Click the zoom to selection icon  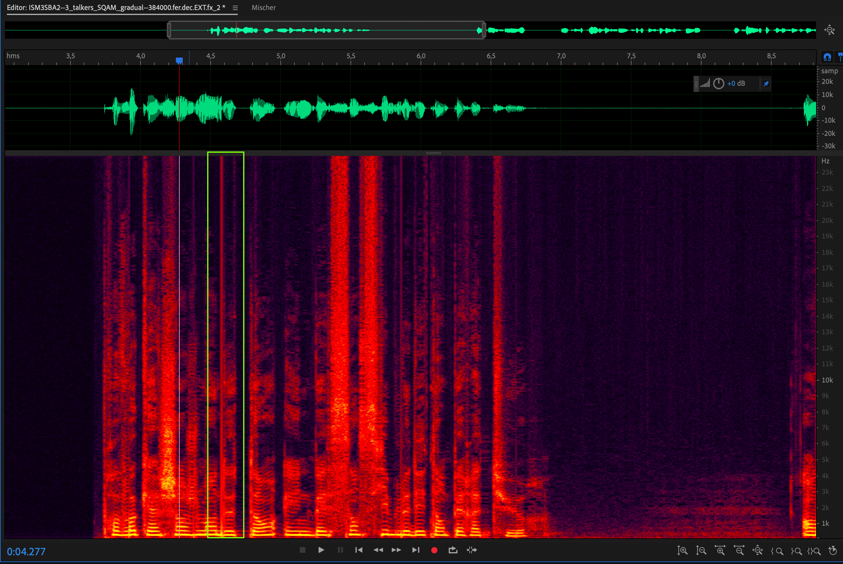point(814,551)
